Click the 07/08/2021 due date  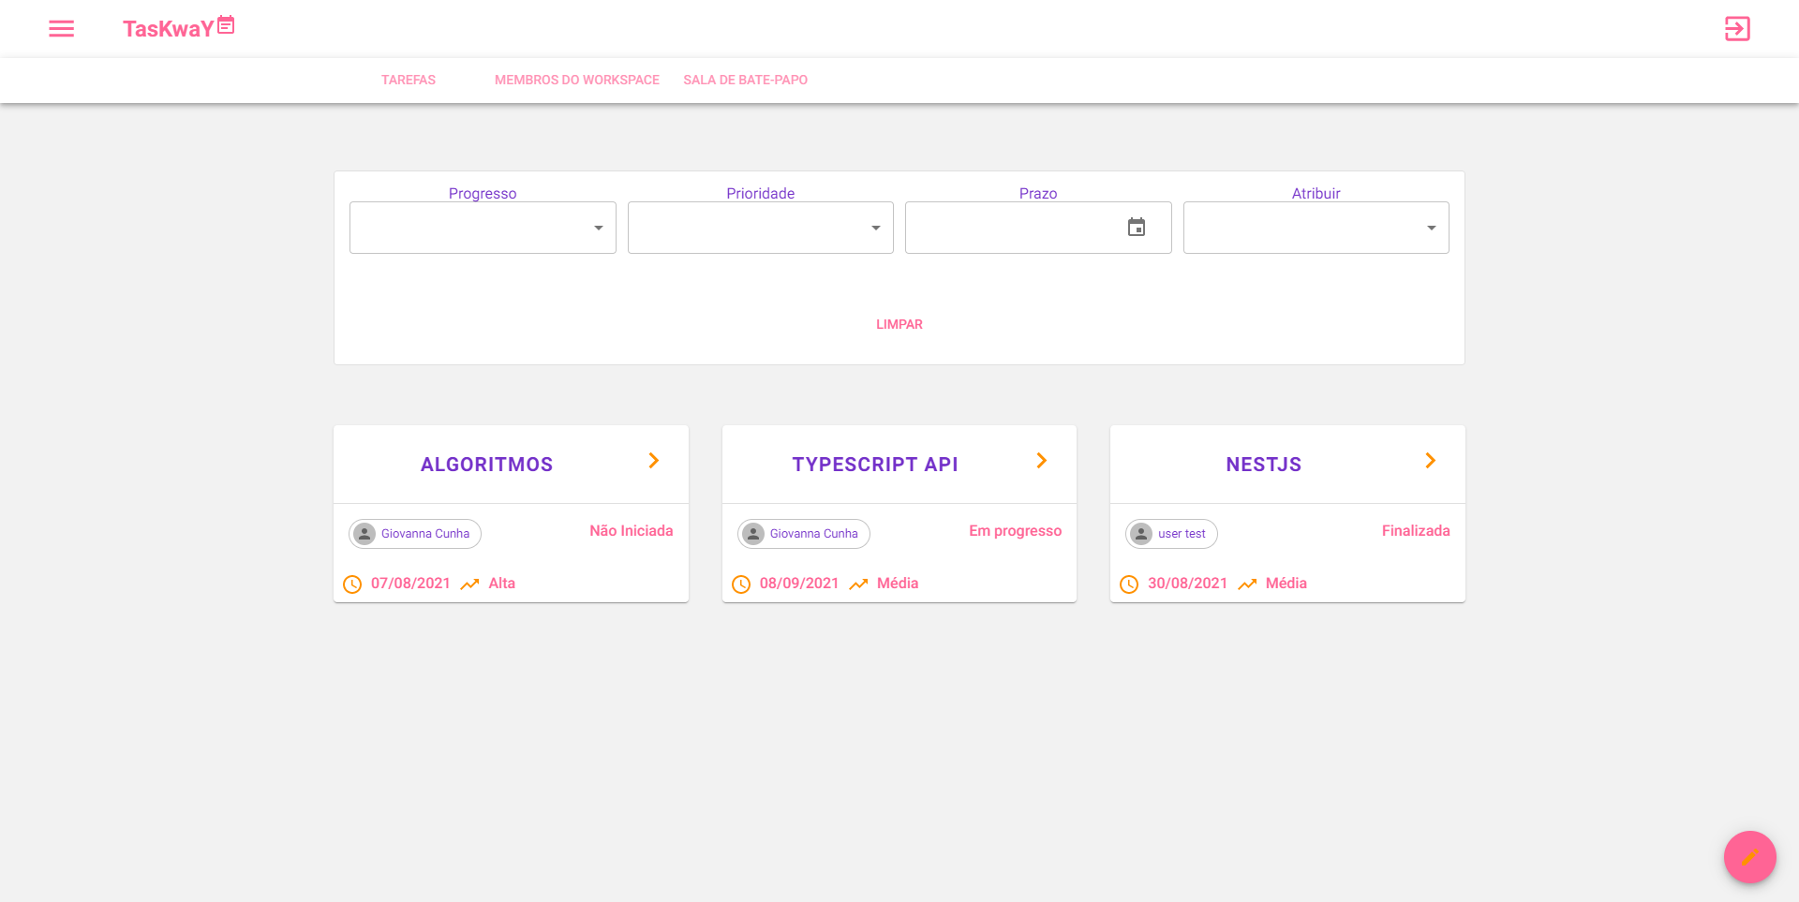410,584
